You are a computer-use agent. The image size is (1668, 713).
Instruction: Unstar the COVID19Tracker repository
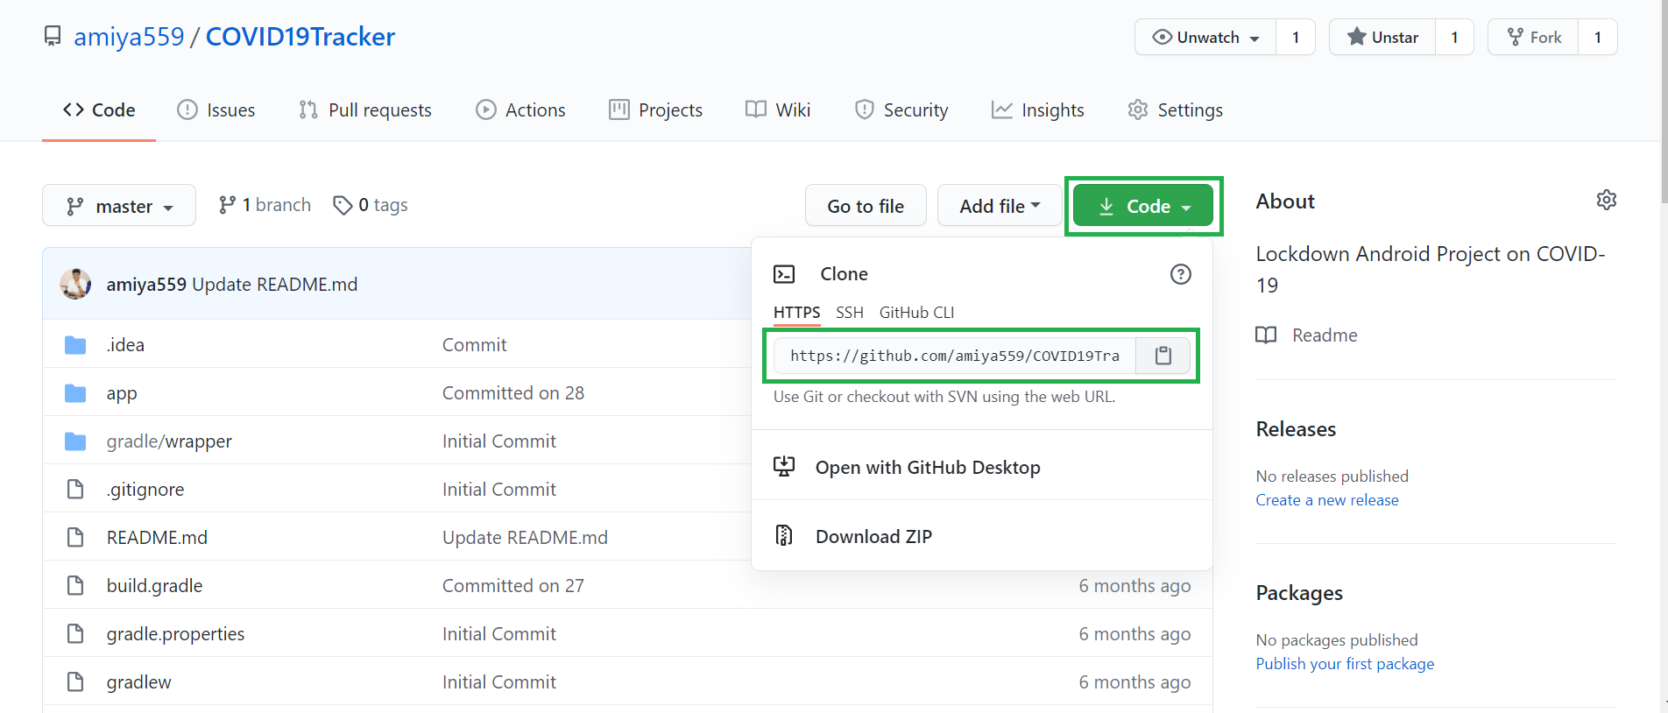tap(1382, 37)
